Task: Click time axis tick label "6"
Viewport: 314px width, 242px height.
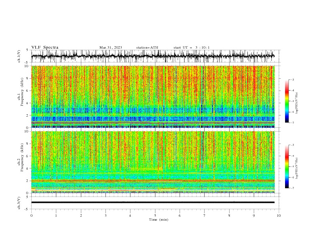Action: 180,216
